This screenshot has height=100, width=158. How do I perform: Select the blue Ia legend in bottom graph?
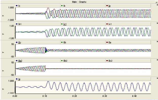click(x=19, y=79)
